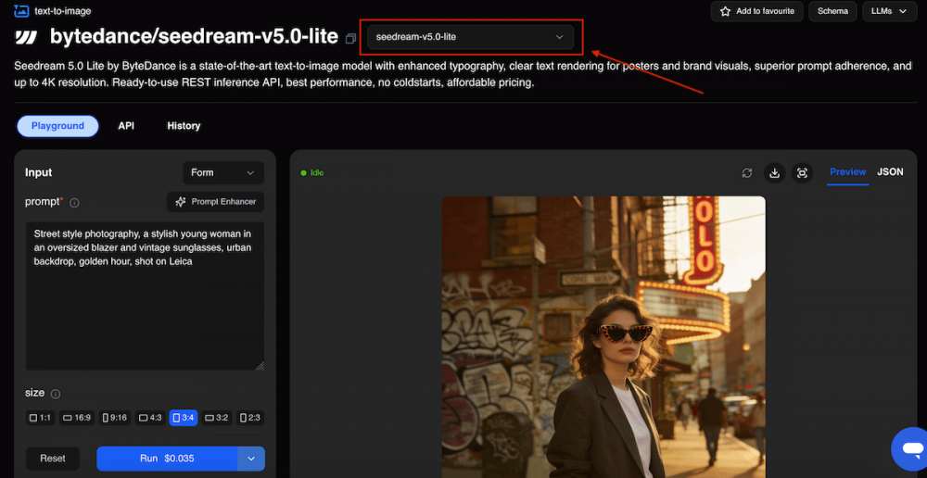Select the 9:16 aspect ratio

115,418
